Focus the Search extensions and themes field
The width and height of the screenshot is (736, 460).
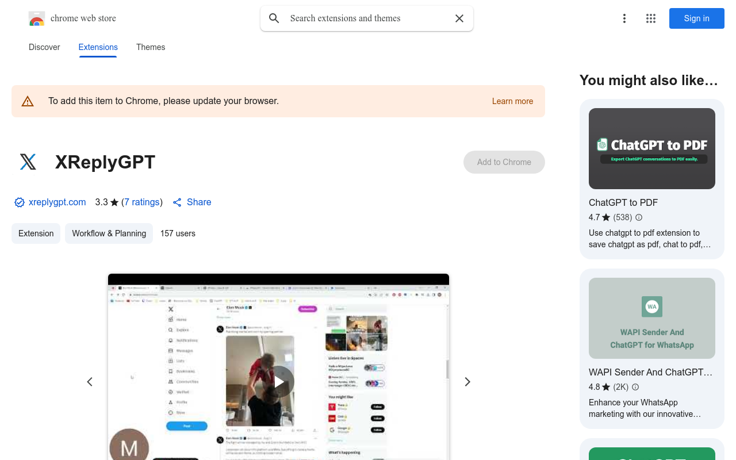367,18
